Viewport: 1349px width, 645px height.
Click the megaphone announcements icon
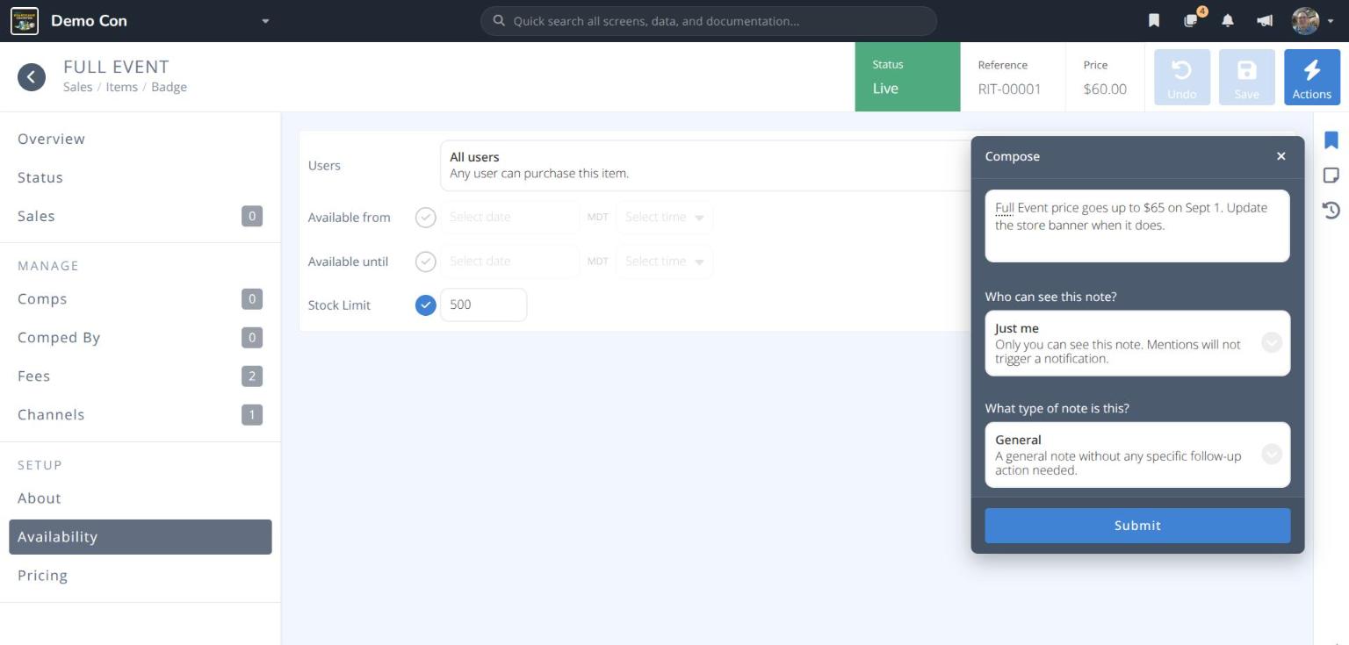pyautogui.click(x=1265, y=21)
